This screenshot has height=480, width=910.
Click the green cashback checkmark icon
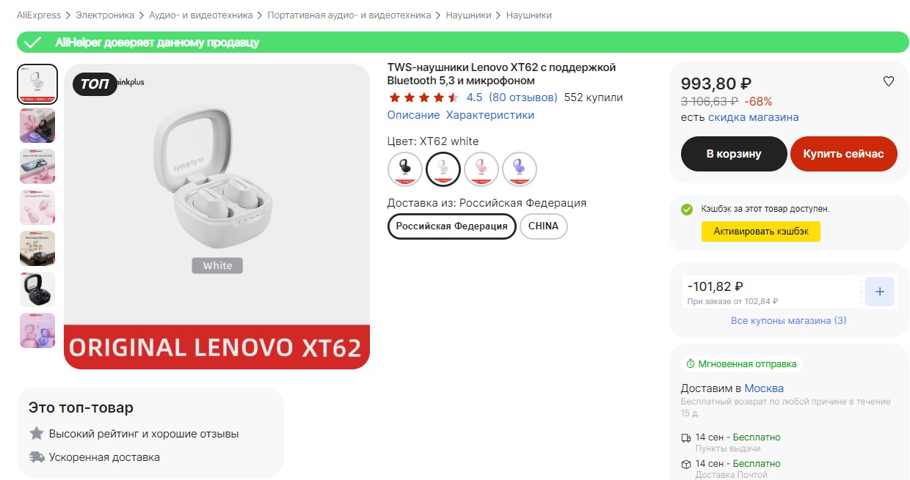point(687,210)
